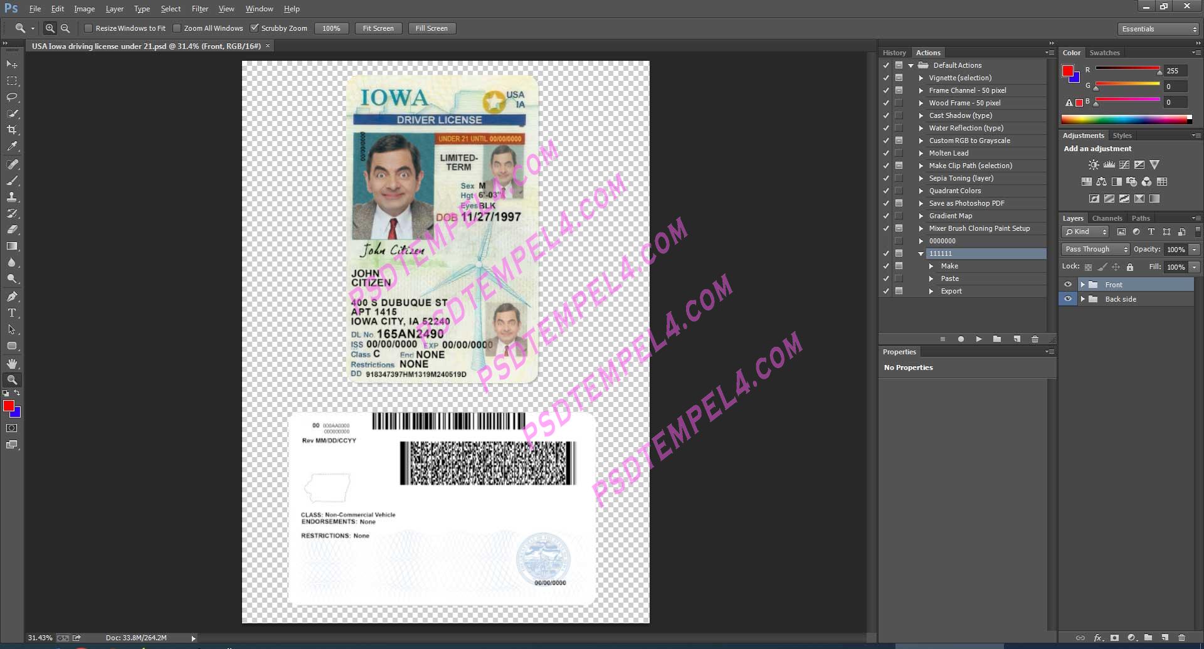
Task: Enable Resize Windows to Fit
Action: click(x=89, y=28)
